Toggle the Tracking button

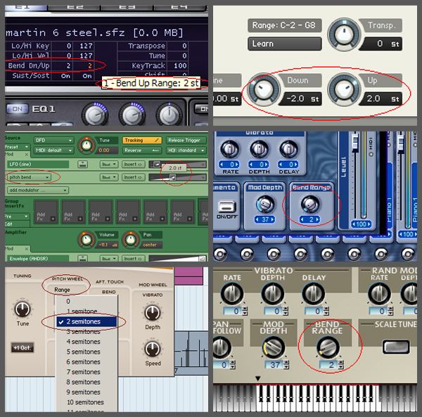point(142,141)
